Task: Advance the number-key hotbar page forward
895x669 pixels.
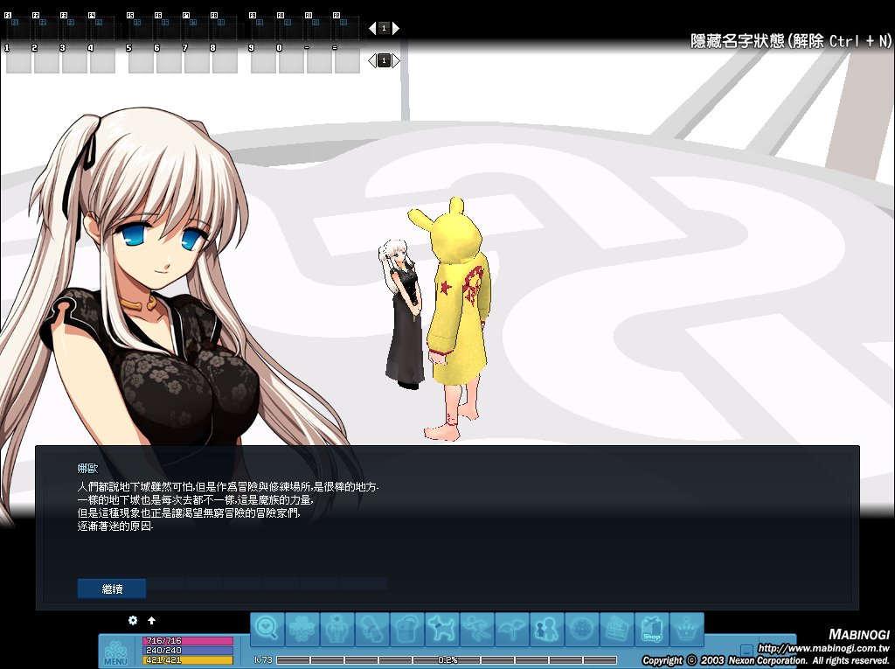Action: click(396, 60)
